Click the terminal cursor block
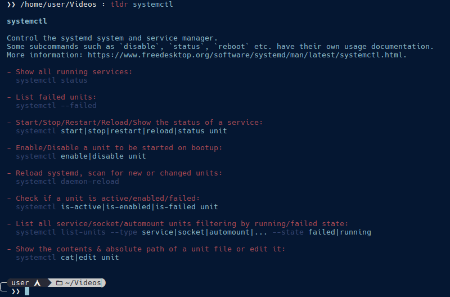The height and width of the screenshot is (297, 450). point(27,291)
